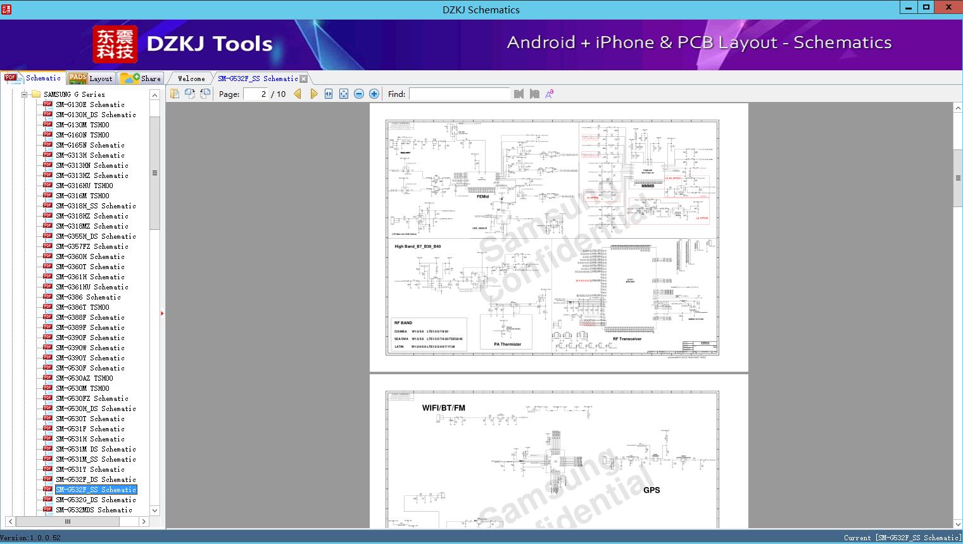Click the app icon in the title bar
Image resolution: width=963 pixels, height=544 pixels.
(6, 9)
